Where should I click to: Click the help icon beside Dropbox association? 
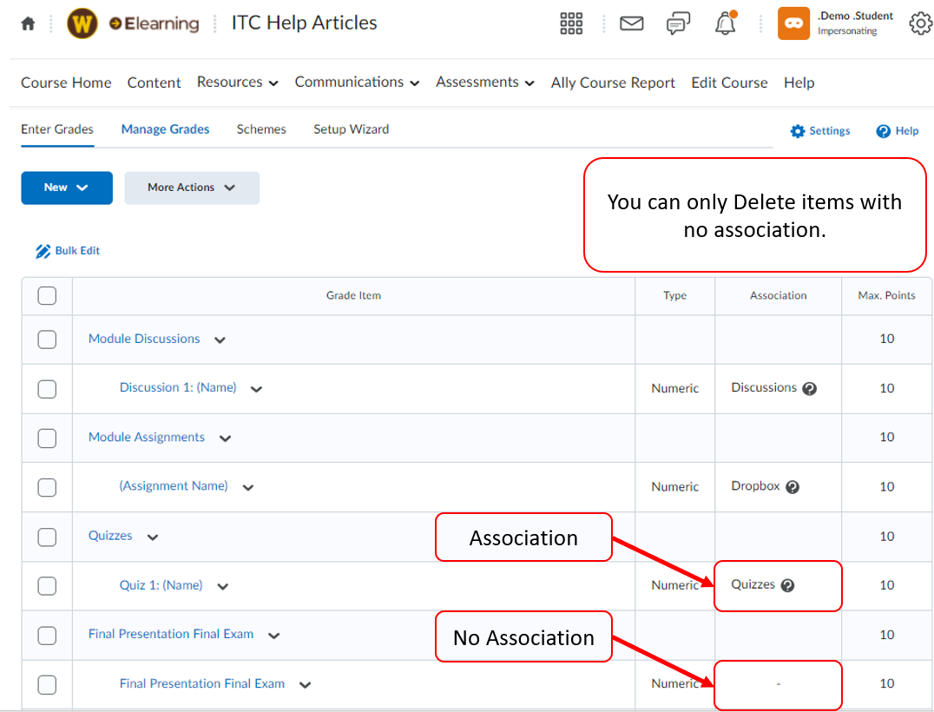793,487
